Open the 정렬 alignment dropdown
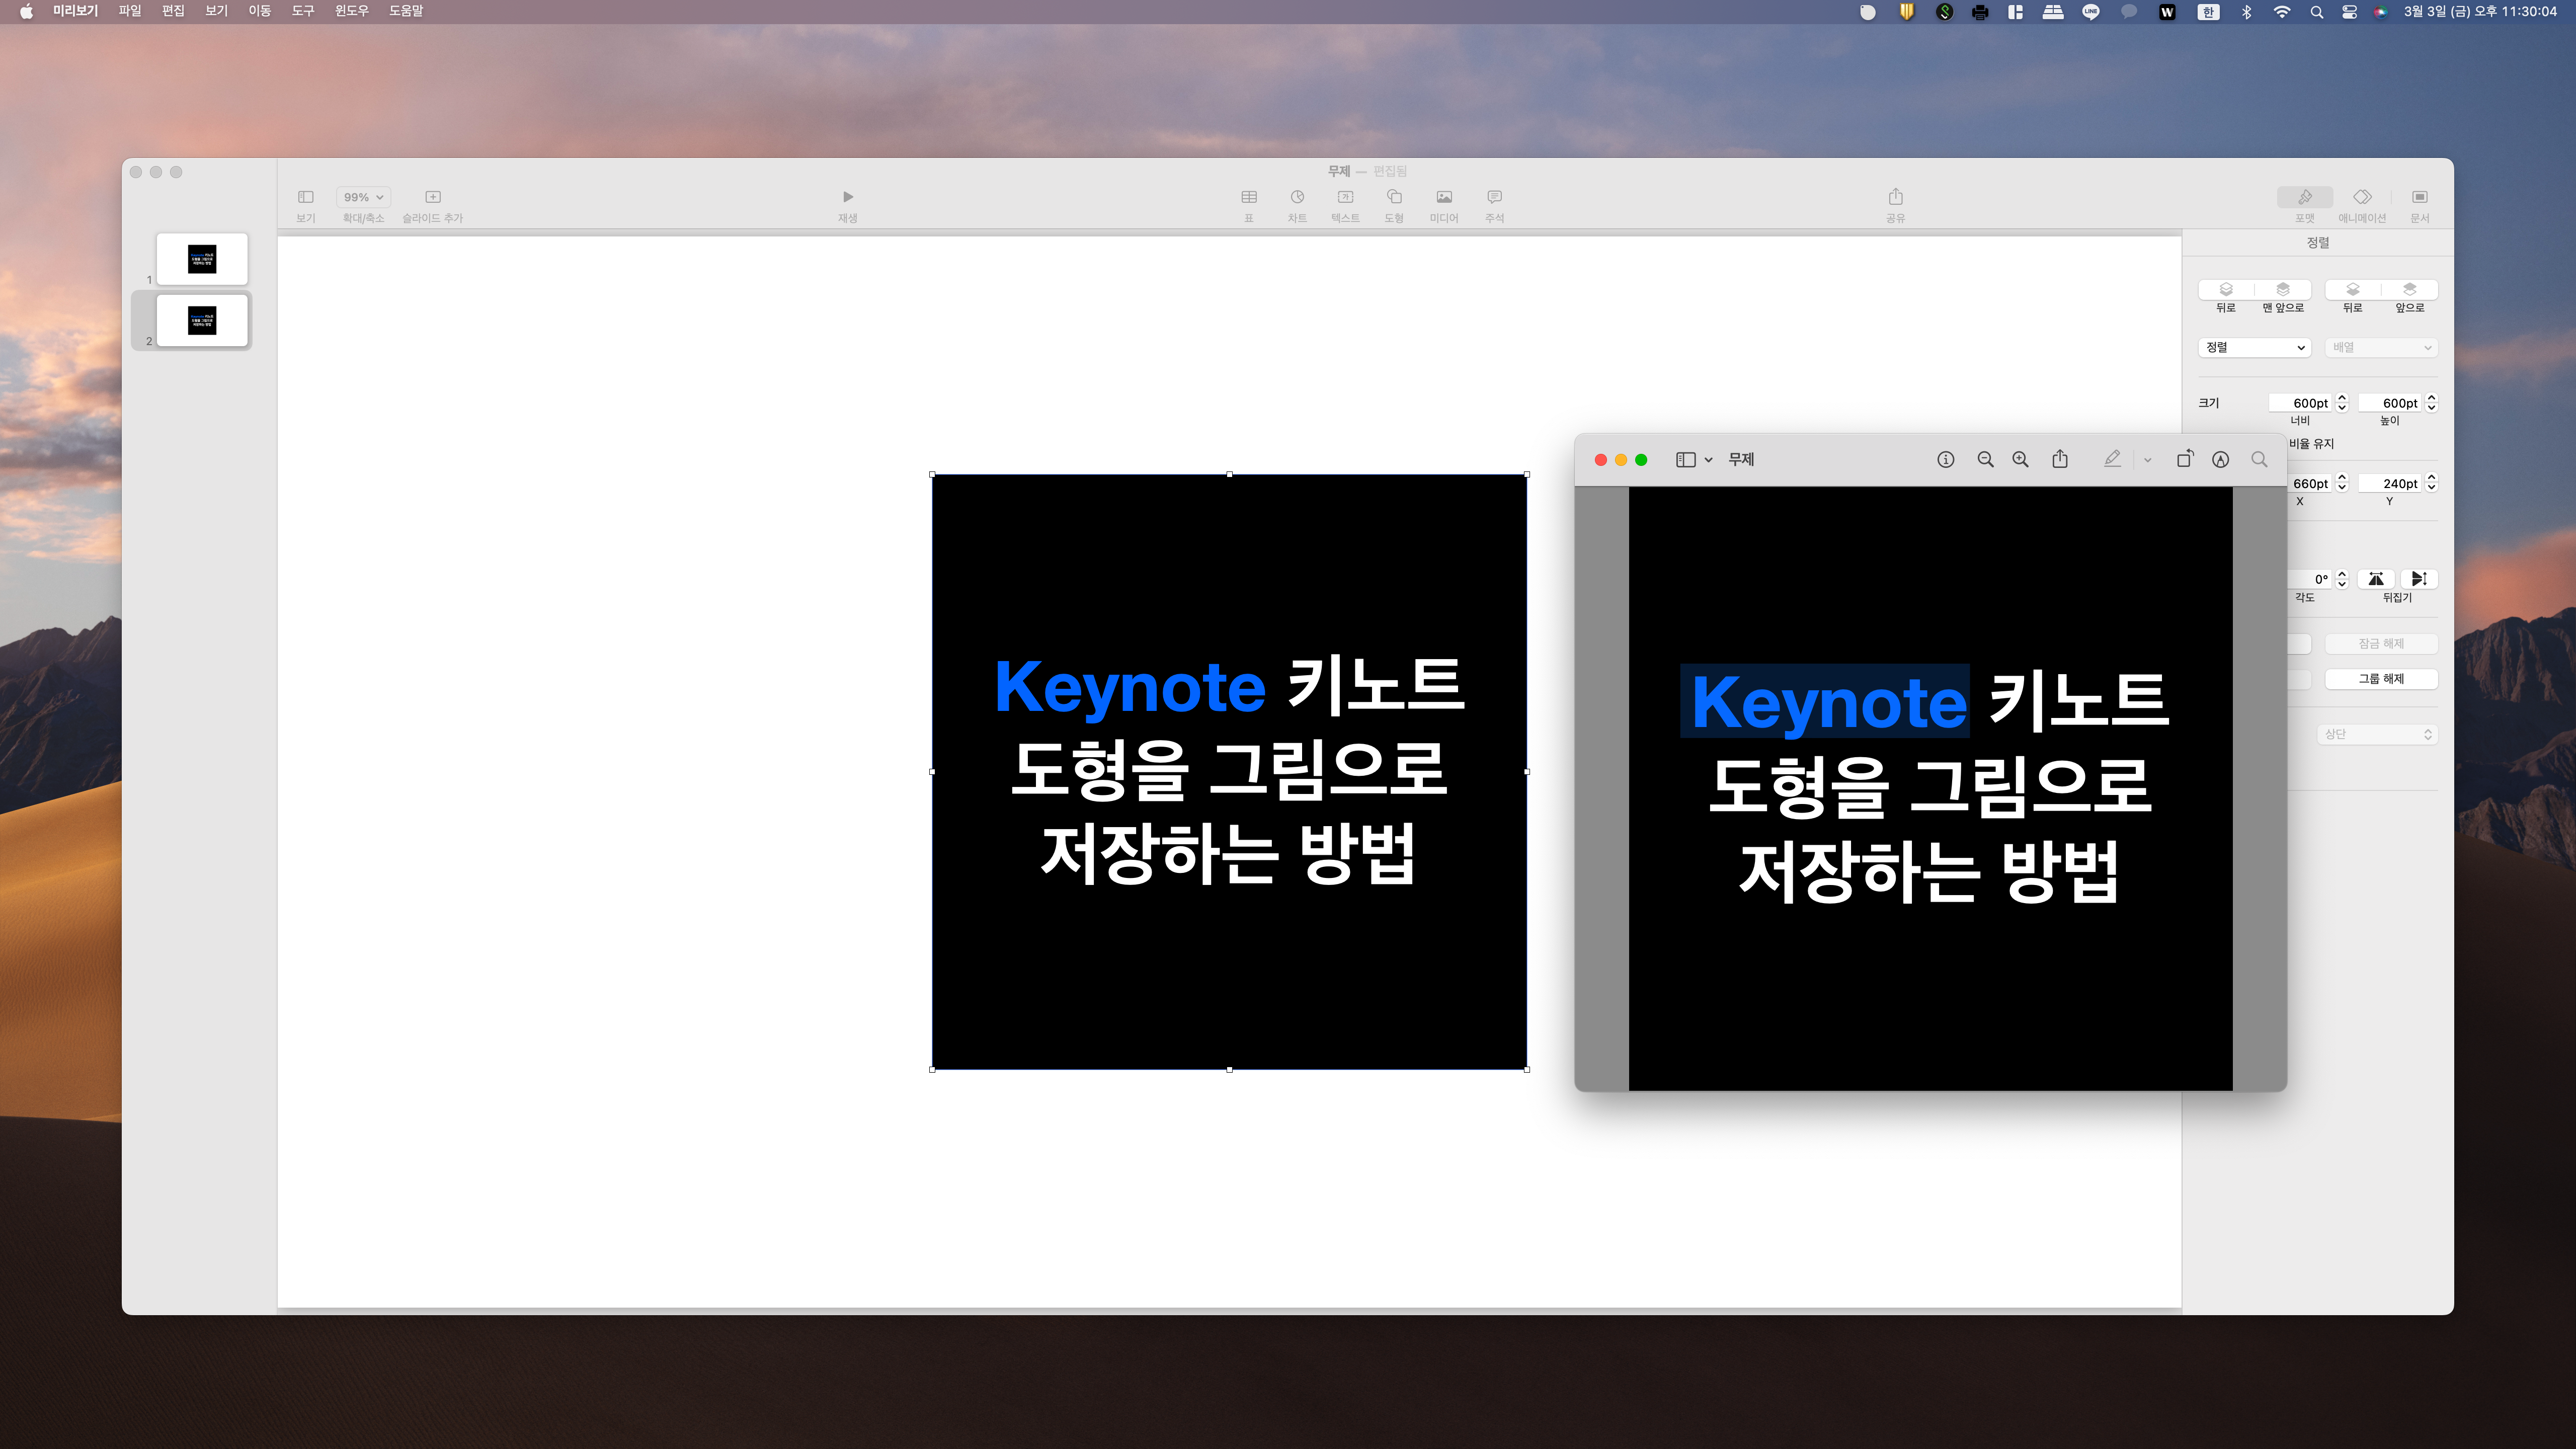 click(2254, 347)
